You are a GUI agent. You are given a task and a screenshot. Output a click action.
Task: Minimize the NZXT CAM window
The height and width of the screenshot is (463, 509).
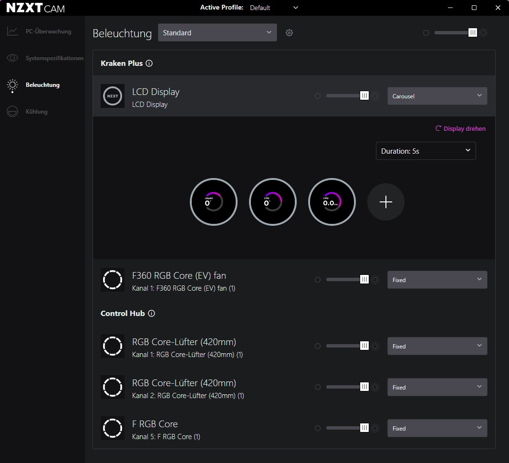click(450, 8)
